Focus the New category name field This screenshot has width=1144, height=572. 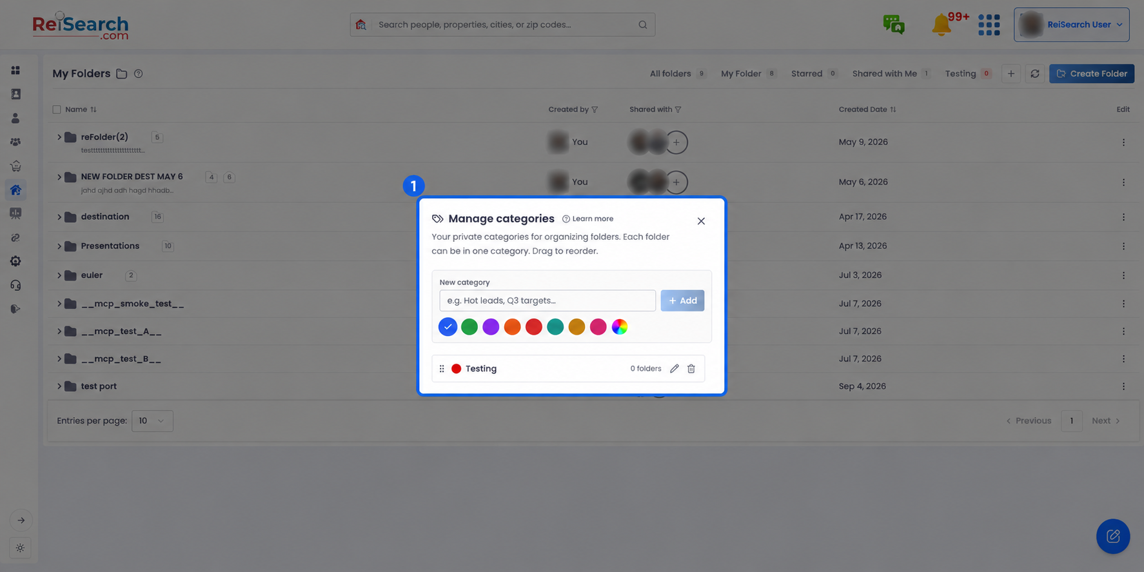[x=547, y=301]
